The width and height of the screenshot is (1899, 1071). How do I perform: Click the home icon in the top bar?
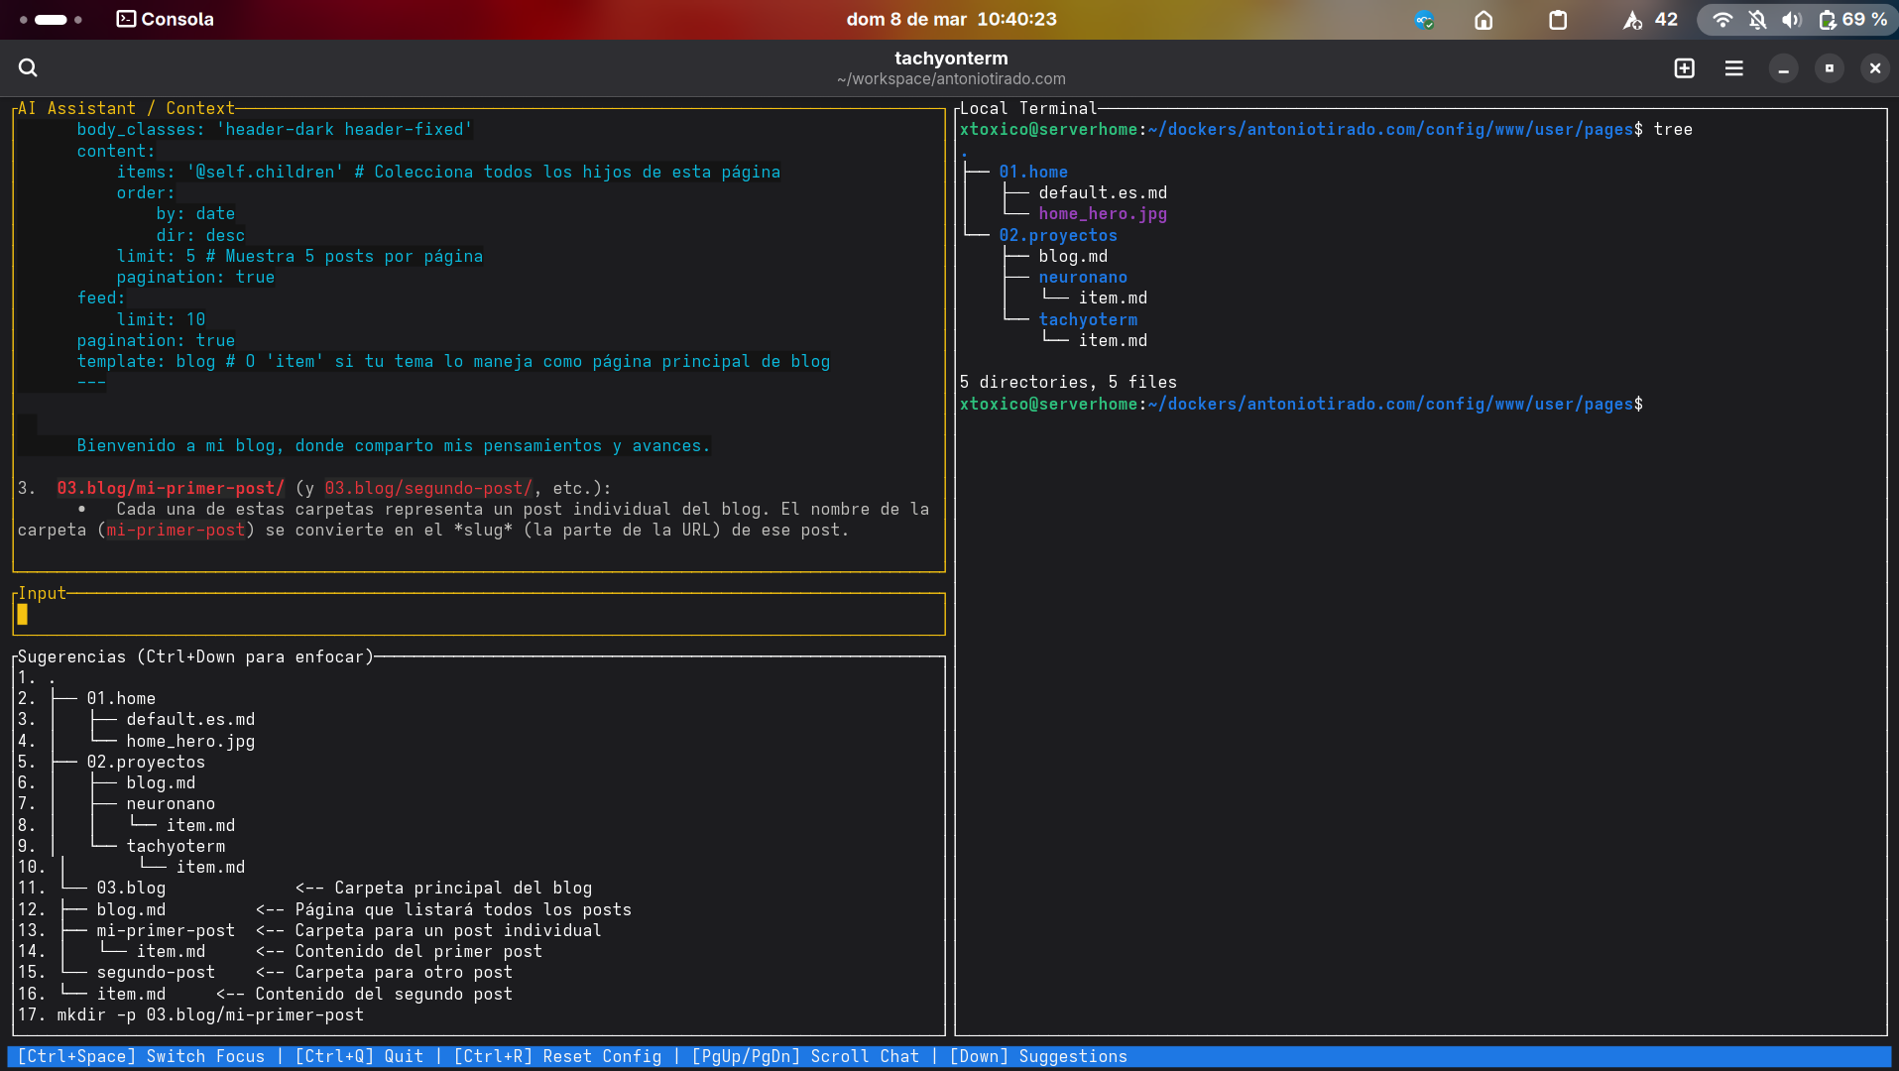click(x=1484, y=20)
